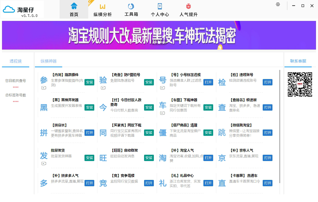The image size is (318, 202).
Task: Click the tool list vertical scrollbar
Action: (x=280, y=126)
